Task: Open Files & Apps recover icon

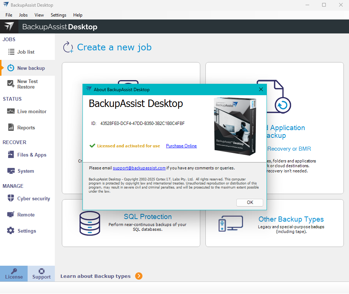Action: click(x=11, y=154)
